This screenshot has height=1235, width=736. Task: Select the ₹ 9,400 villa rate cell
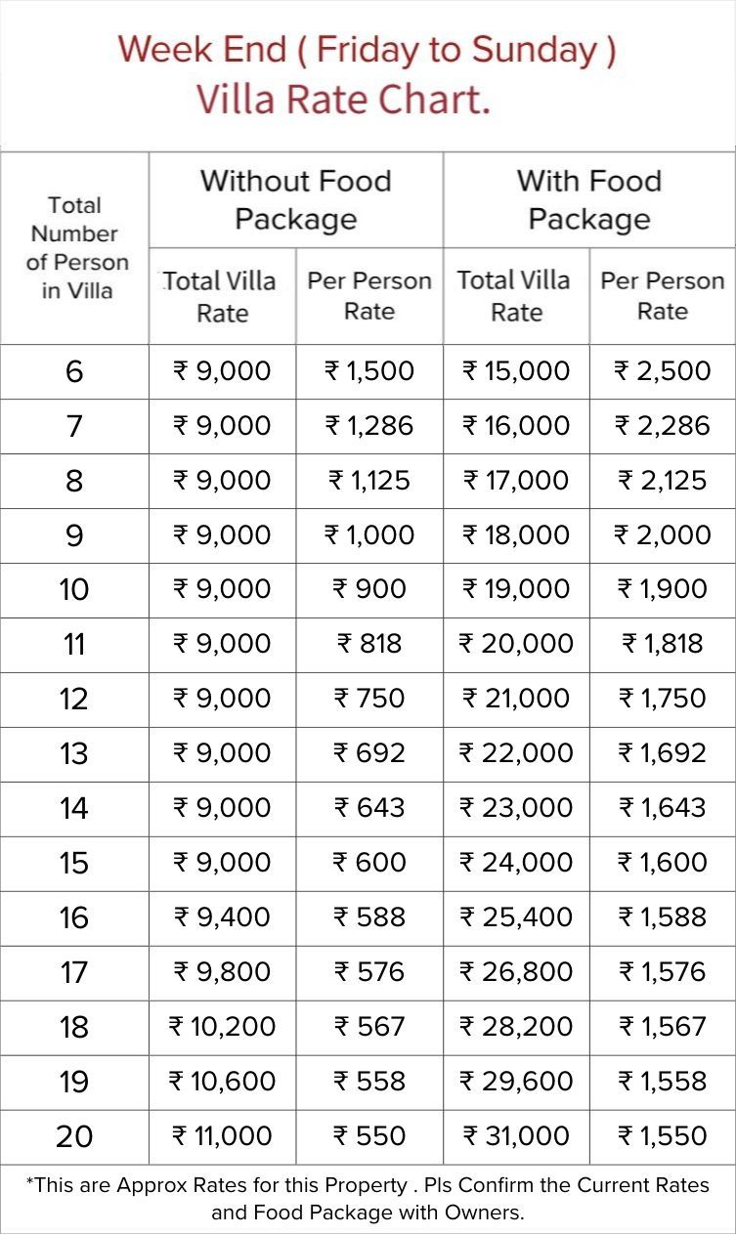(x=223, y=917)
